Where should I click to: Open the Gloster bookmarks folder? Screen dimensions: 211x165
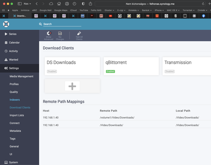[109, 10]
